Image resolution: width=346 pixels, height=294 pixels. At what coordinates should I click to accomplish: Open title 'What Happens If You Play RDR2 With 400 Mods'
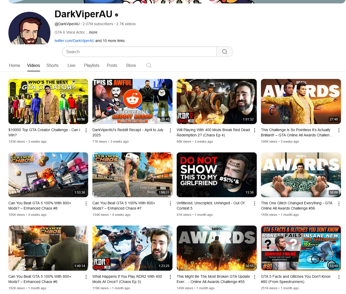point(127,279)
